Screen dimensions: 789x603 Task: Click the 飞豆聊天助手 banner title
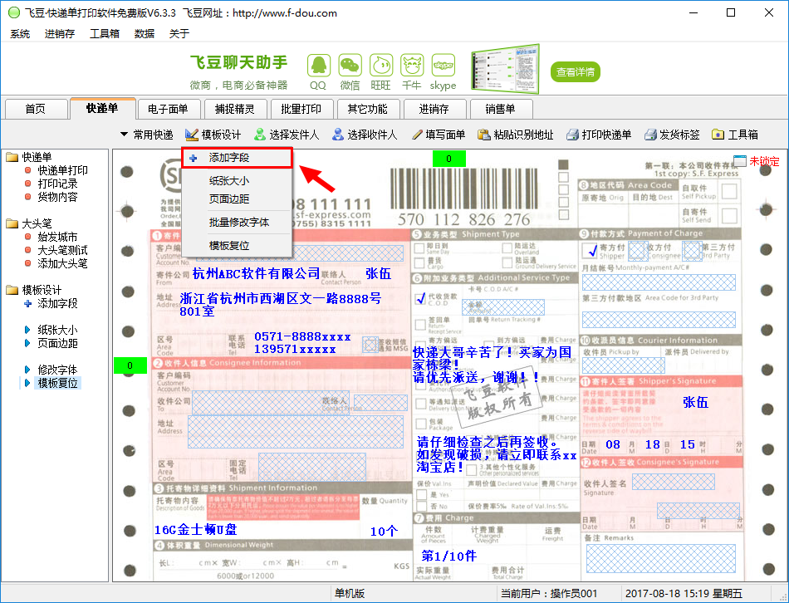(238, 62)
